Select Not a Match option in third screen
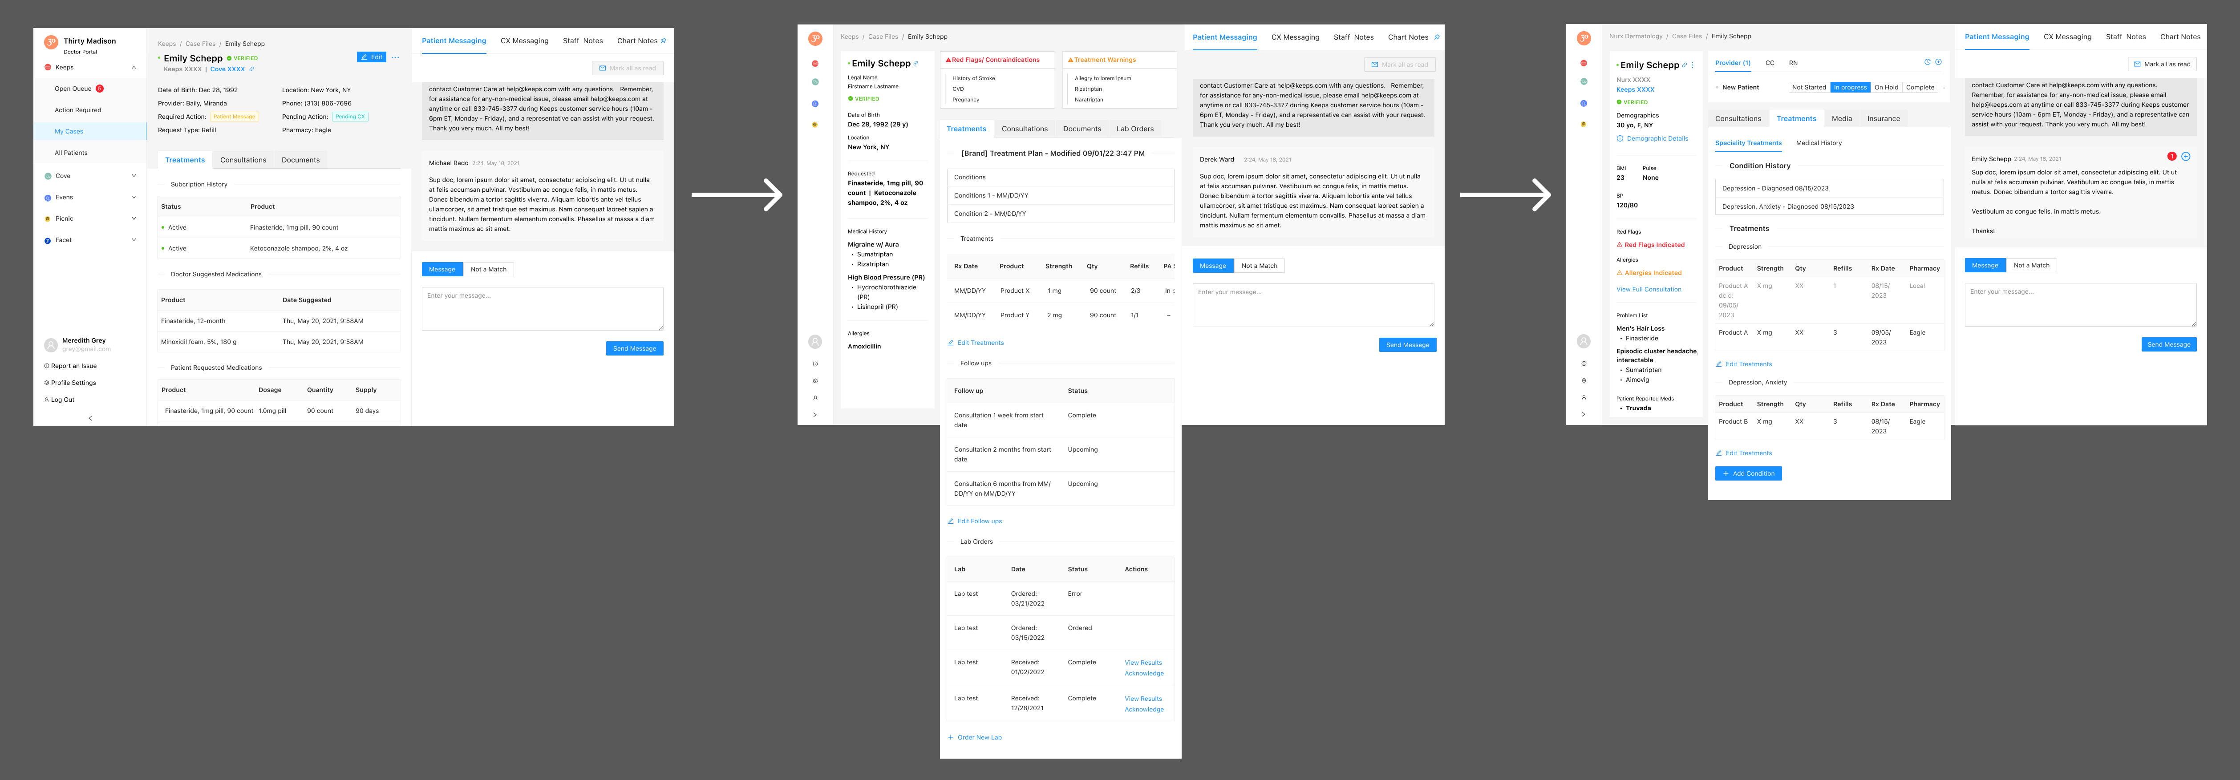 pos(2031,265)
